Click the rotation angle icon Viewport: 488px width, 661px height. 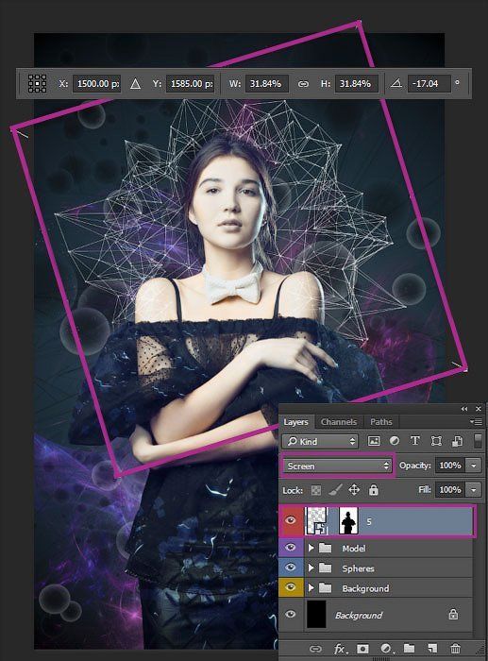click(x=395, y=83)
